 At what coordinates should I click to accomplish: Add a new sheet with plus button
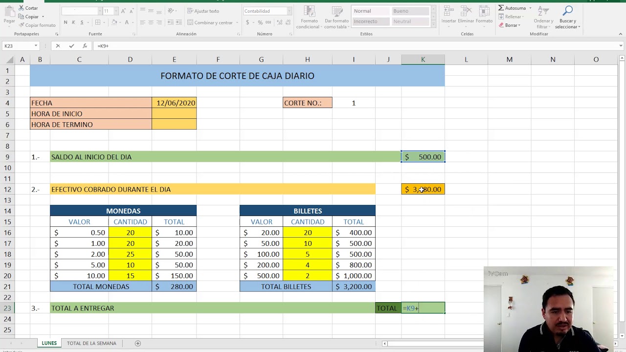(138, 343)
